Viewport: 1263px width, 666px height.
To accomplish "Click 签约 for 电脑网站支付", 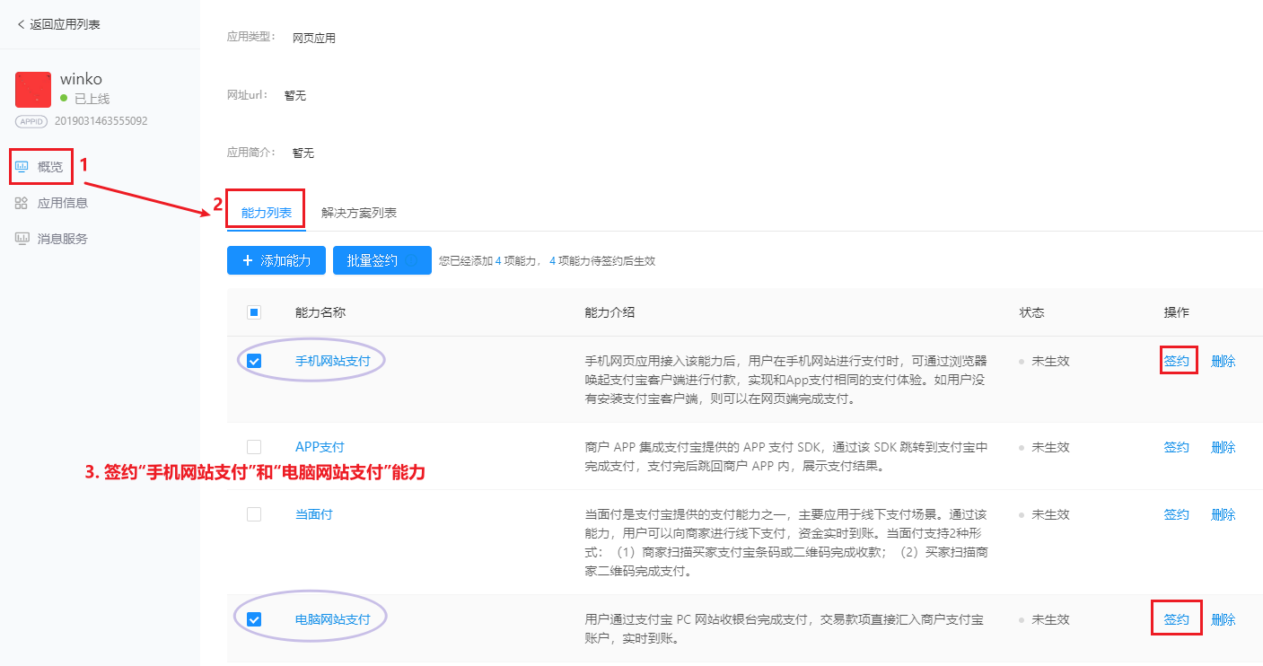I will (x=1177, y=619).
